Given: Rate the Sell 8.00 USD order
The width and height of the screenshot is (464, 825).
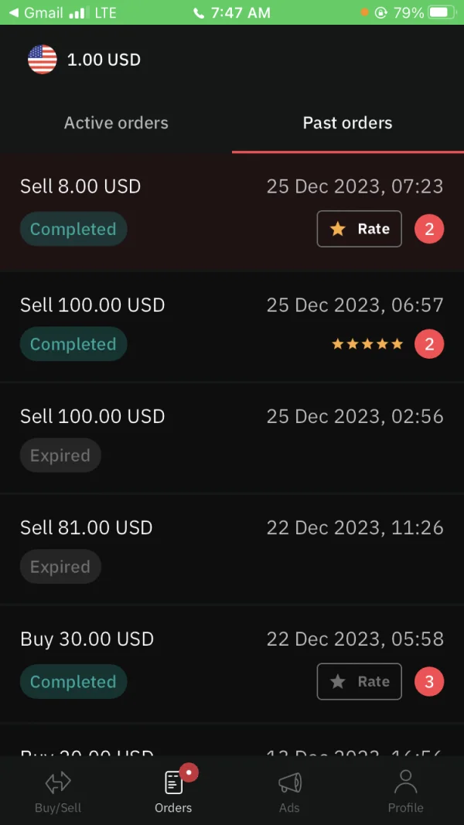Looking at the screenshot, I should [x=360, y=229].
